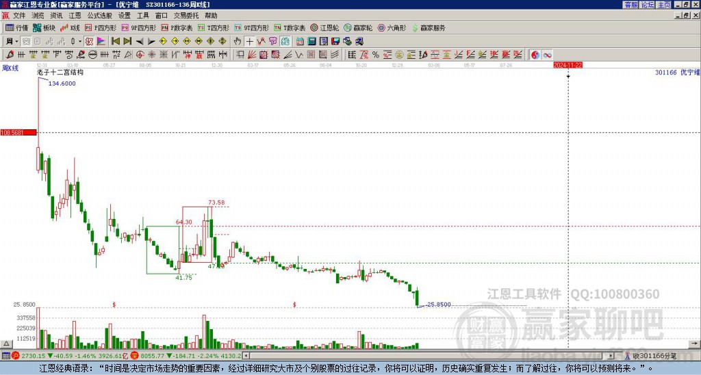Open the 赢家轮 tool
Screen dimensions: 701x375
click(359, 27)
